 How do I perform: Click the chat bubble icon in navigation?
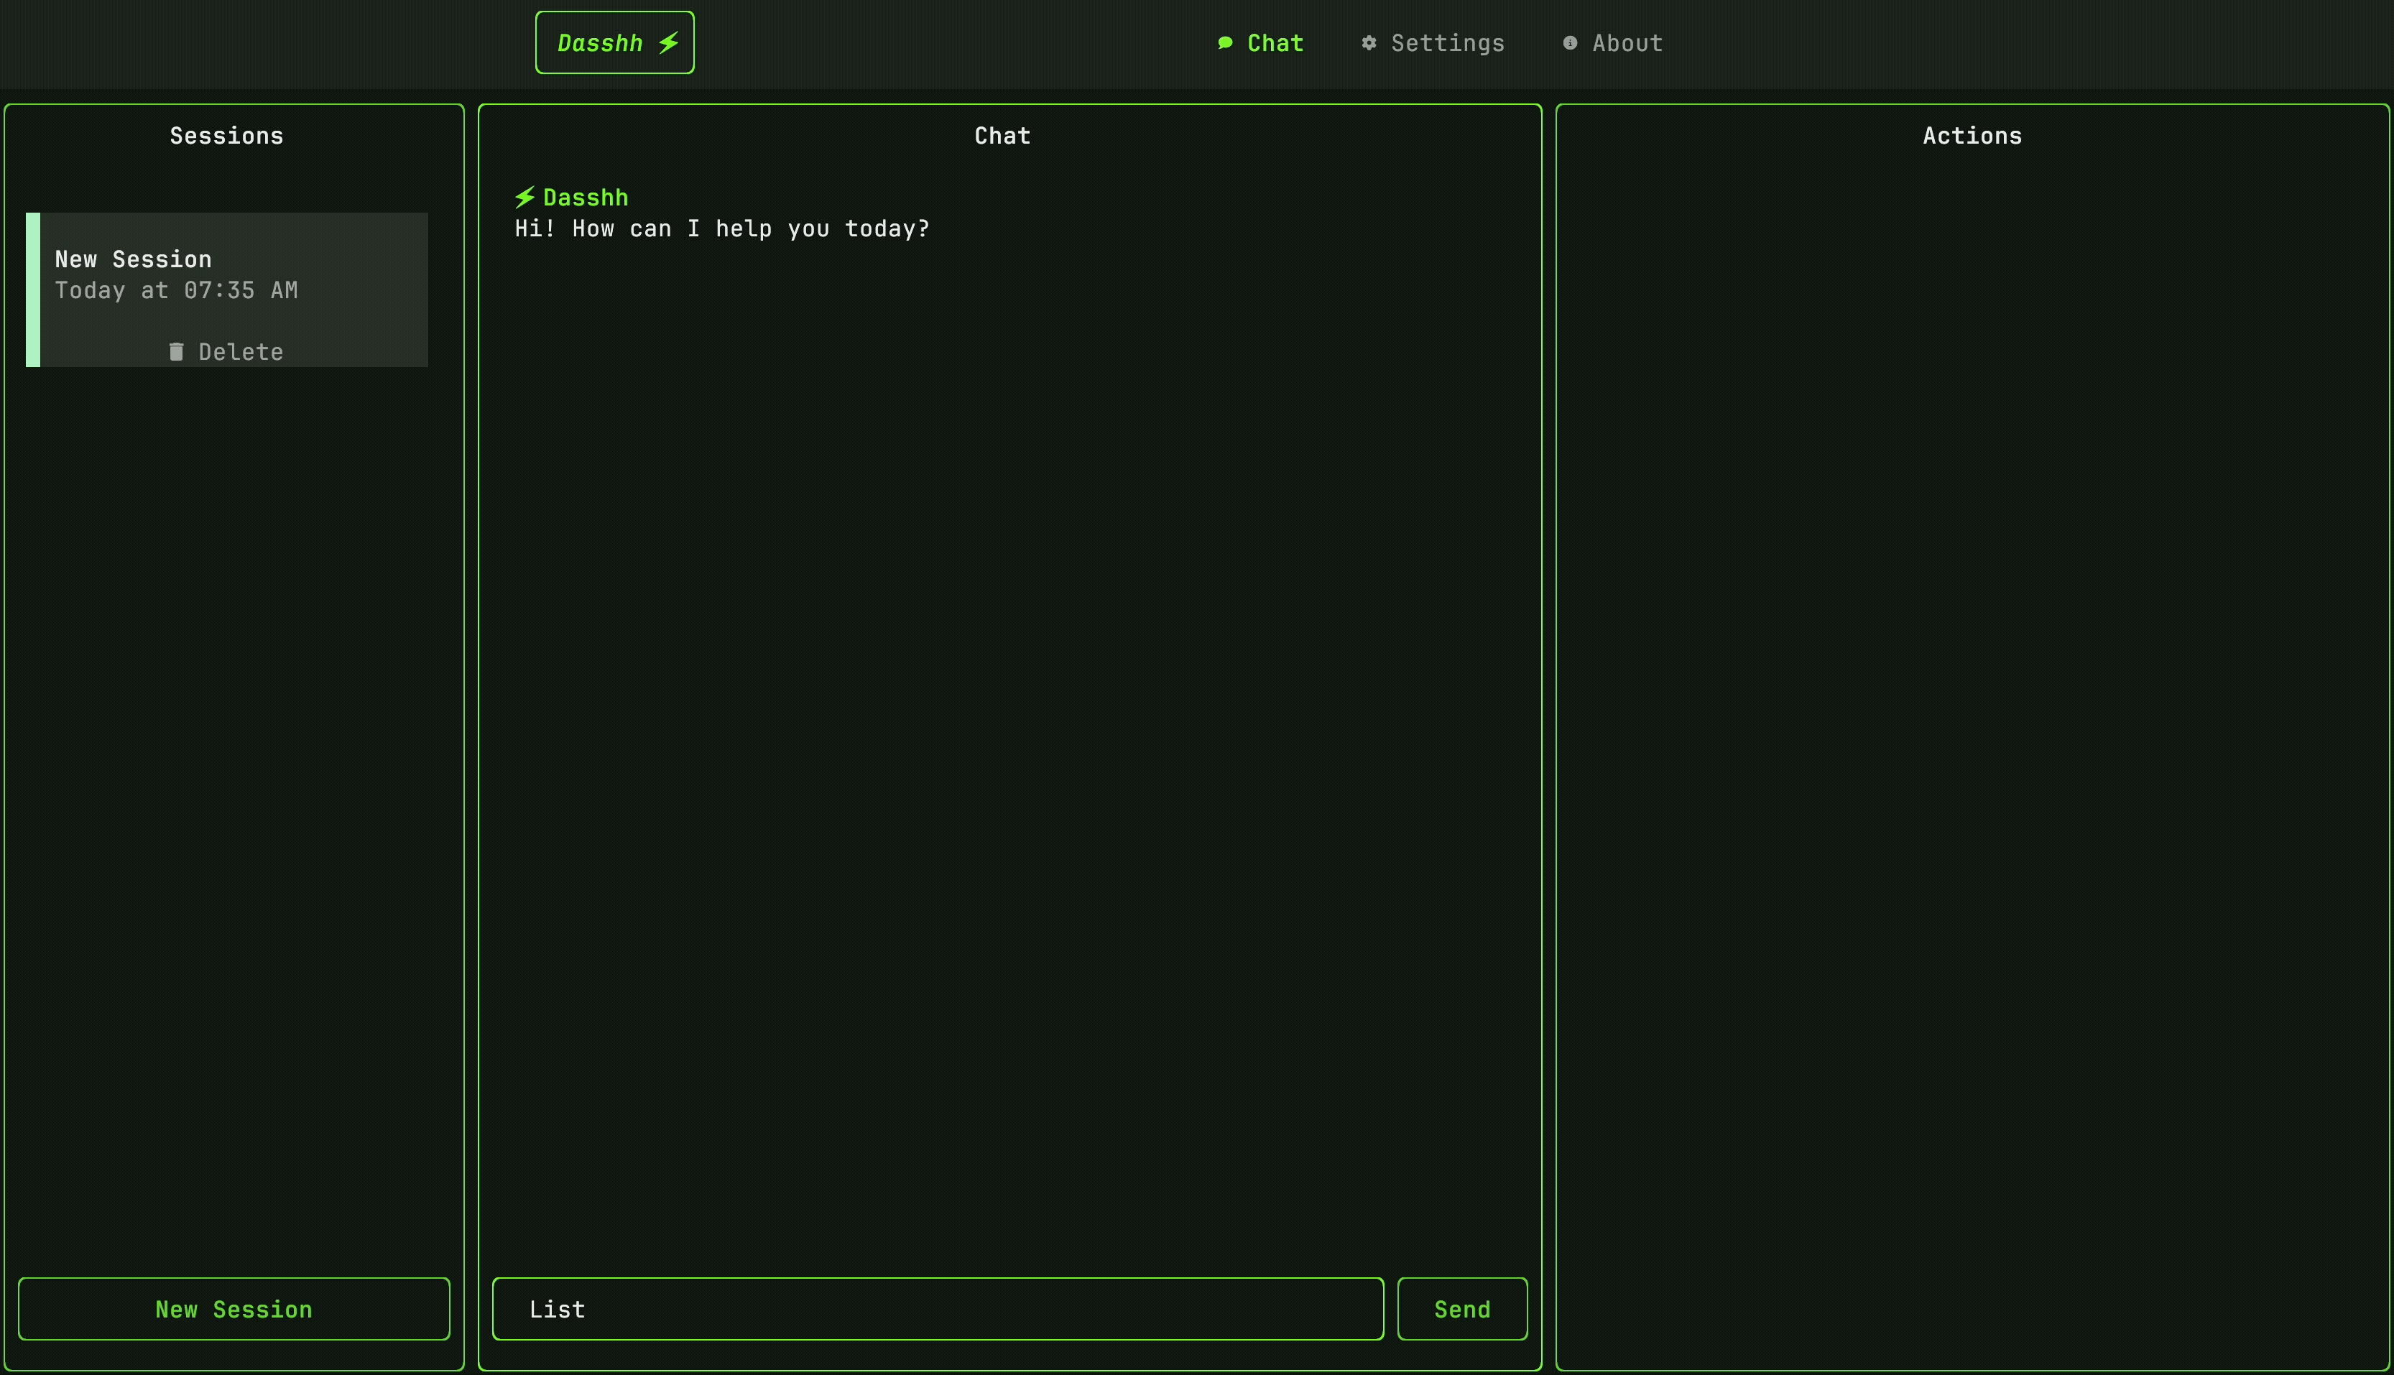point(1225,42)
